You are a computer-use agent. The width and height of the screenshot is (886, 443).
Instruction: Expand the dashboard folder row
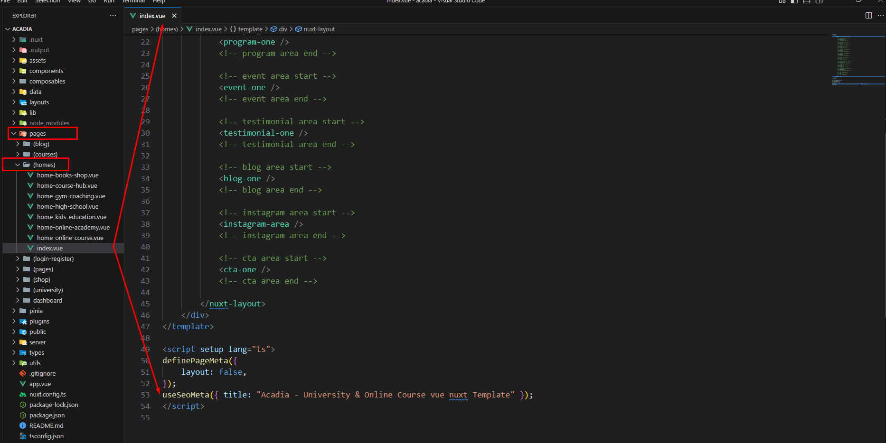(64, 300)
